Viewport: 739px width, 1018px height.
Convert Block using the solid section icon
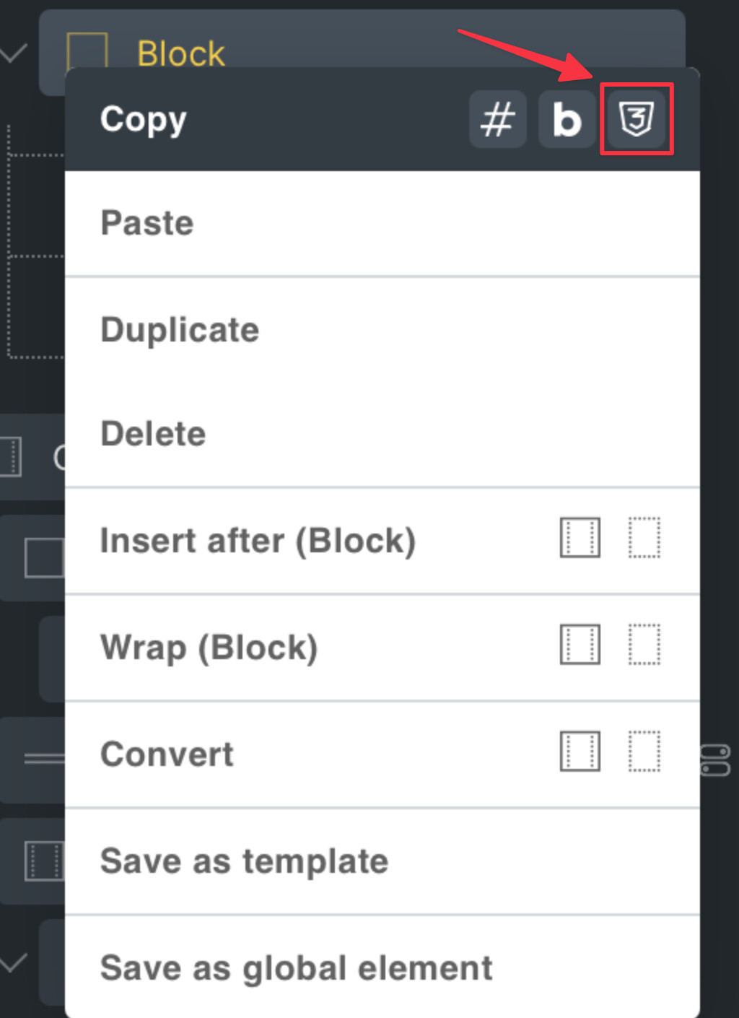pos(580,752)
